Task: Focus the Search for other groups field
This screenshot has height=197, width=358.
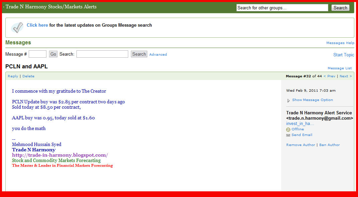Action: (x=282, y=8)
